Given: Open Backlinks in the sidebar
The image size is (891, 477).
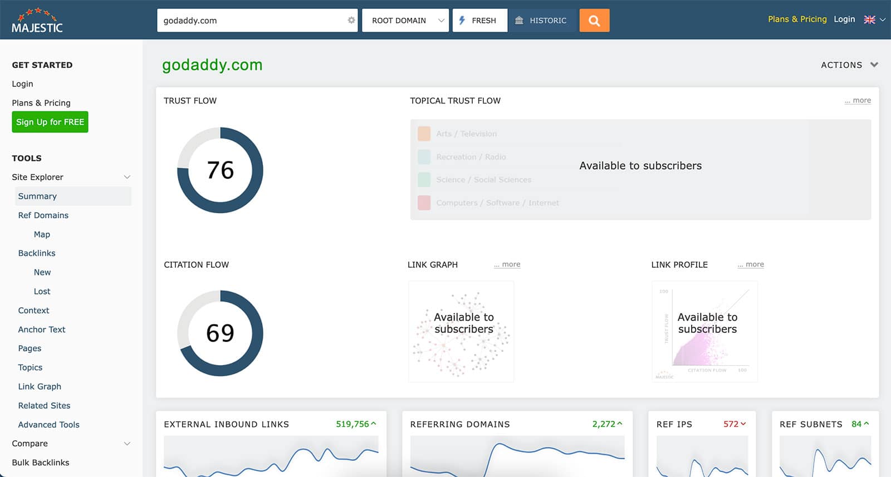Looking at the screenshot, I should tap(37, 253).
